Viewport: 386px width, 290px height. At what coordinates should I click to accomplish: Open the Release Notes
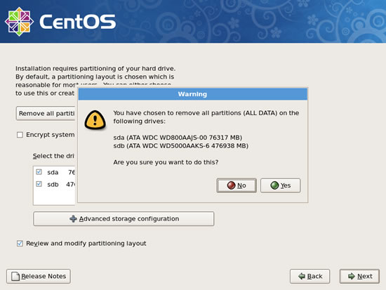(39, 276)
